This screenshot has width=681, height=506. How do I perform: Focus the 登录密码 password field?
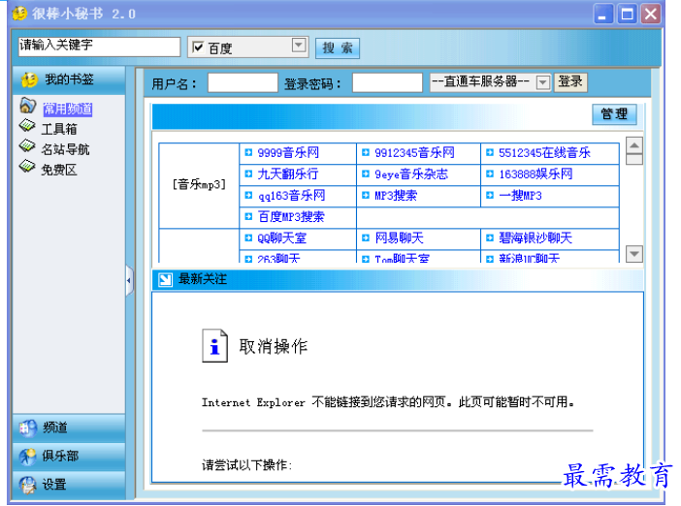point(387,82)
